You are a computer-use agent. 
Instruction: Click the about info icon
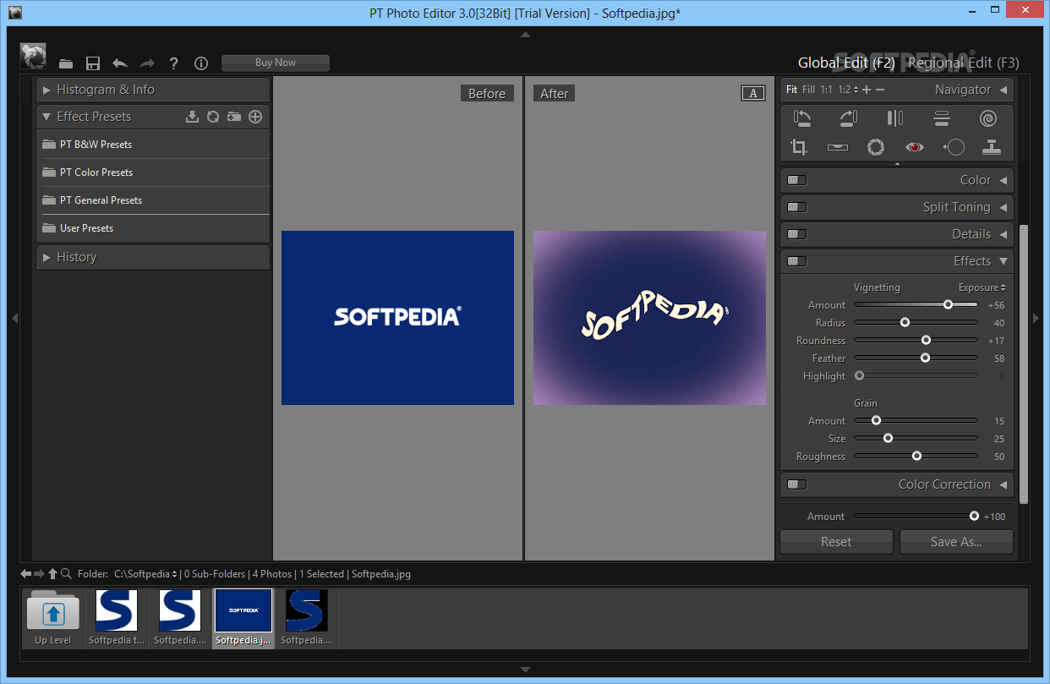pyautogui.click(x=201, y=63)
